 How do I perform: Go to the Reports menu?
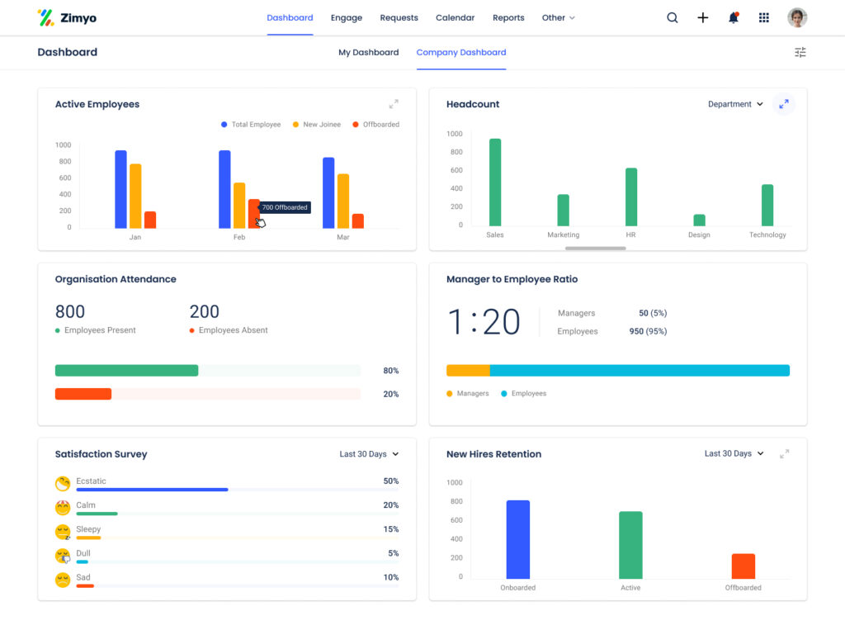click(x=508, y=17)
